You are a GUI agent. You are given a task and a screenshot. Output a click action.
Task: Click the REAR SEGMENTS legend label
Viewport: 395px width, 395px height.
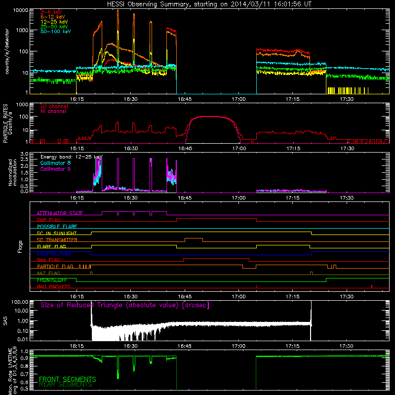(66, 385)
